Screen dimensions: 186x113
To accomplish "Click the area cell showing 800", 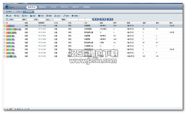I will click(144, 56).
